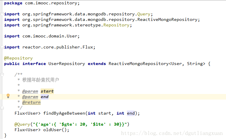Screen dimensions: 226x139
Task: Click the closing brace of the interface
Action: (x=5, y=136)
